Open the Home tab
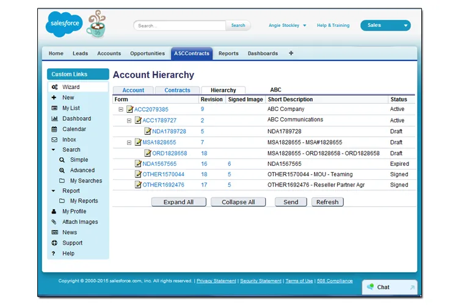This screenshot has width=458, height=305. [x=56, y=54]
